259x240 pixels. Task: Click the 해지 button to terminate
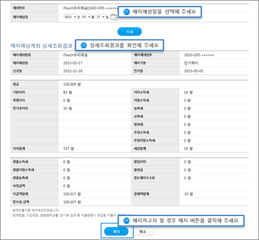116,231
